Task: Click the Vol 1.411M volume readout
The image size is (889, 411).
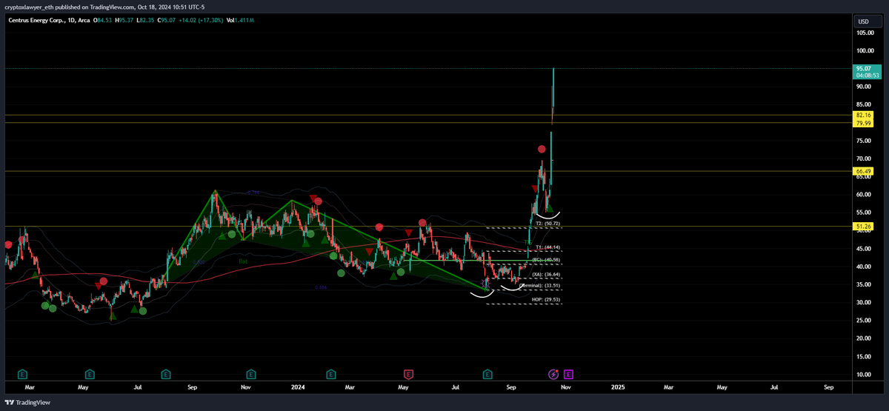Action: pyautogui.click(x=239, y=20)
